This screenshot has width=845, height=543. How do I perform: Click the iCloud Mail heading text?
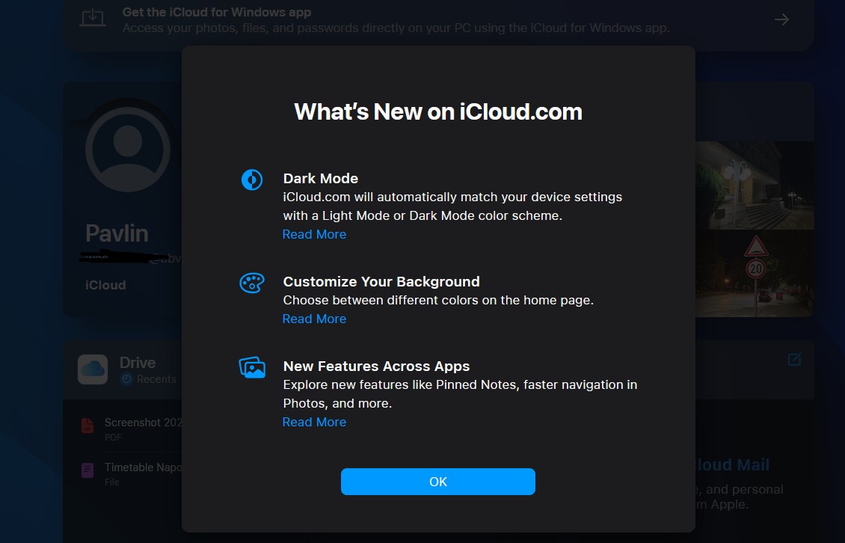732,464
